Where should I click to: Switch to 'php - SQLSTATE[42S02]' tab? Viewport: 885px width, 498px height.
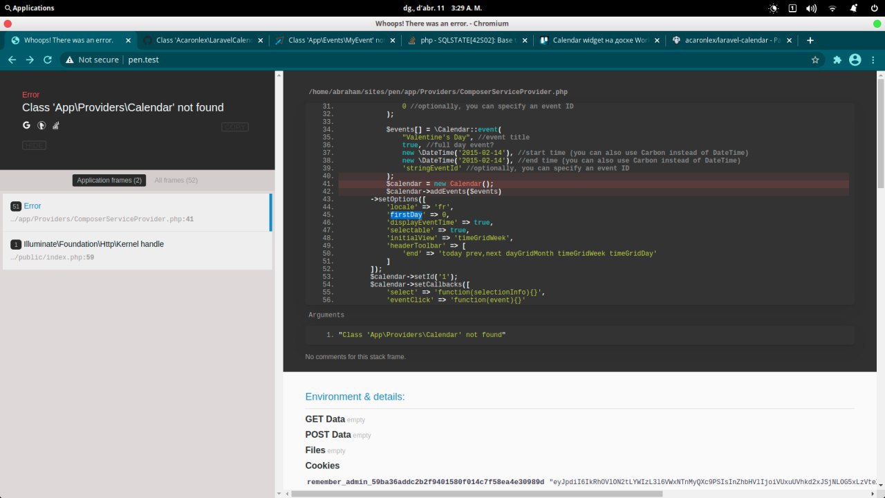pyautogui.click(x=467, y=40)
